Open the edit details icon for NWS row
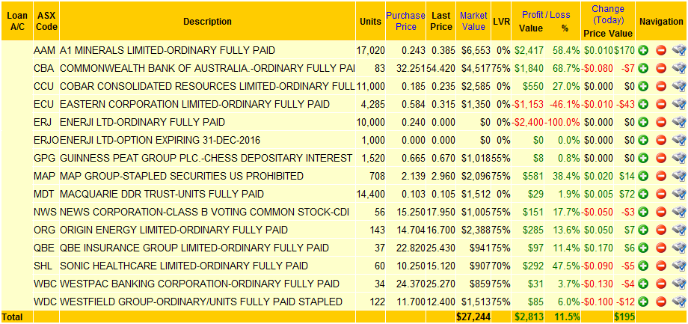 point(679,212)
